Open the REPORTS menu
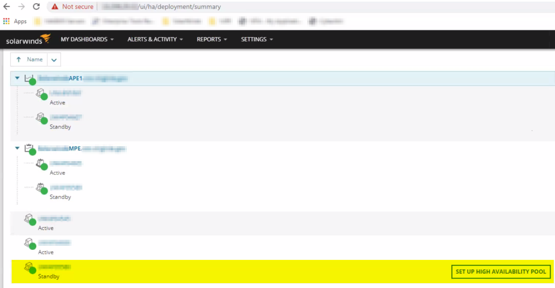 click(211, 39)
